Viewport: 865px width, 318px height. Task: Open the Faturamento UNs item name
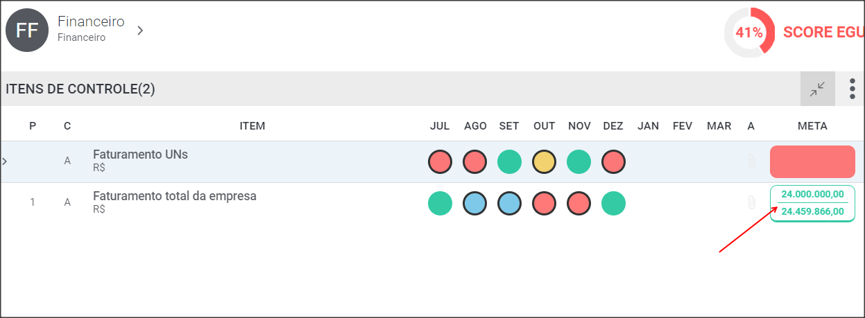140,154
